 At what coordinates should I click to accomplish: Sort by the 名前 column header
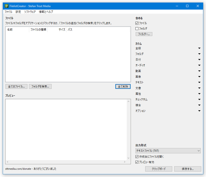coord(17,29)
